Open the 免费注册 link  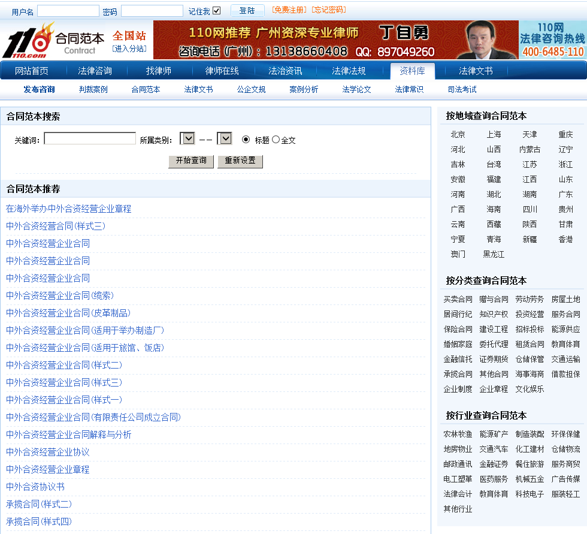click(289, 10)
